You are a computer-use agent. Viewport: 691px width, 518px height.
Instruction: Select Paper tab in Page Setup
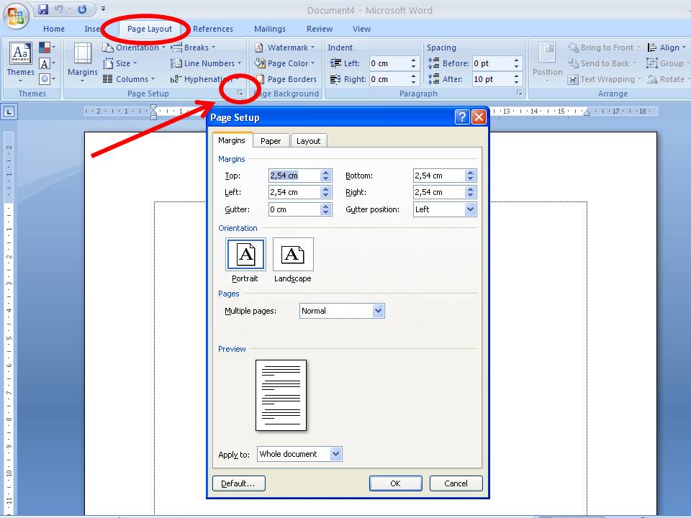pyautogui.click(x=271, y=141)
